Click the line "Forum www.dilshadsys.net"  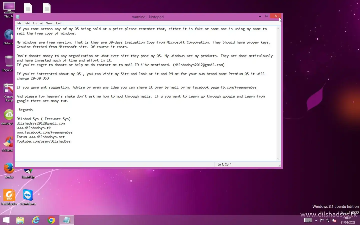point(41,137)
